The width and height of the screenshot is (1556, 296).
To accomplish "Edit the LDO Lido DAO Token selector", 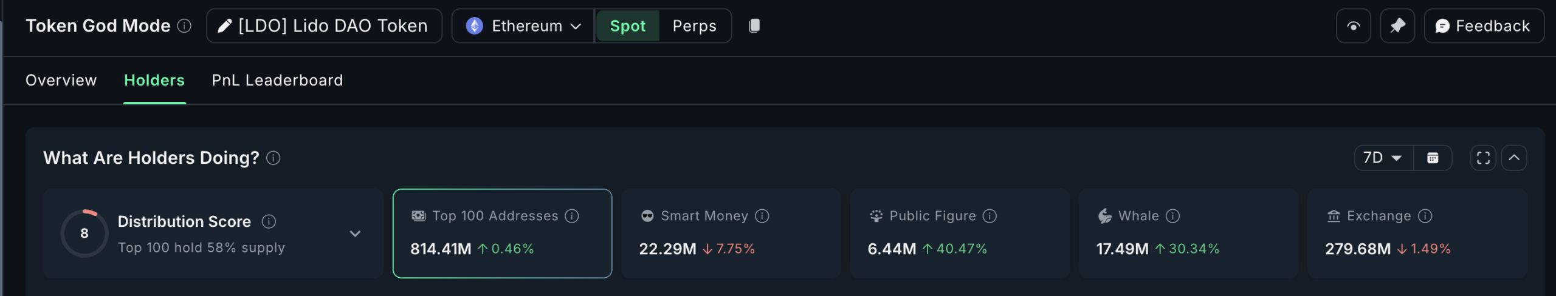I will click(x=324, y=26).
